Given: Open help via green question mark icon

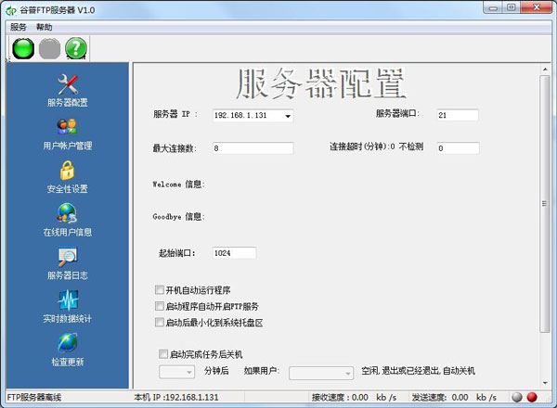Looking at the screenshot, I should [76, 48].
